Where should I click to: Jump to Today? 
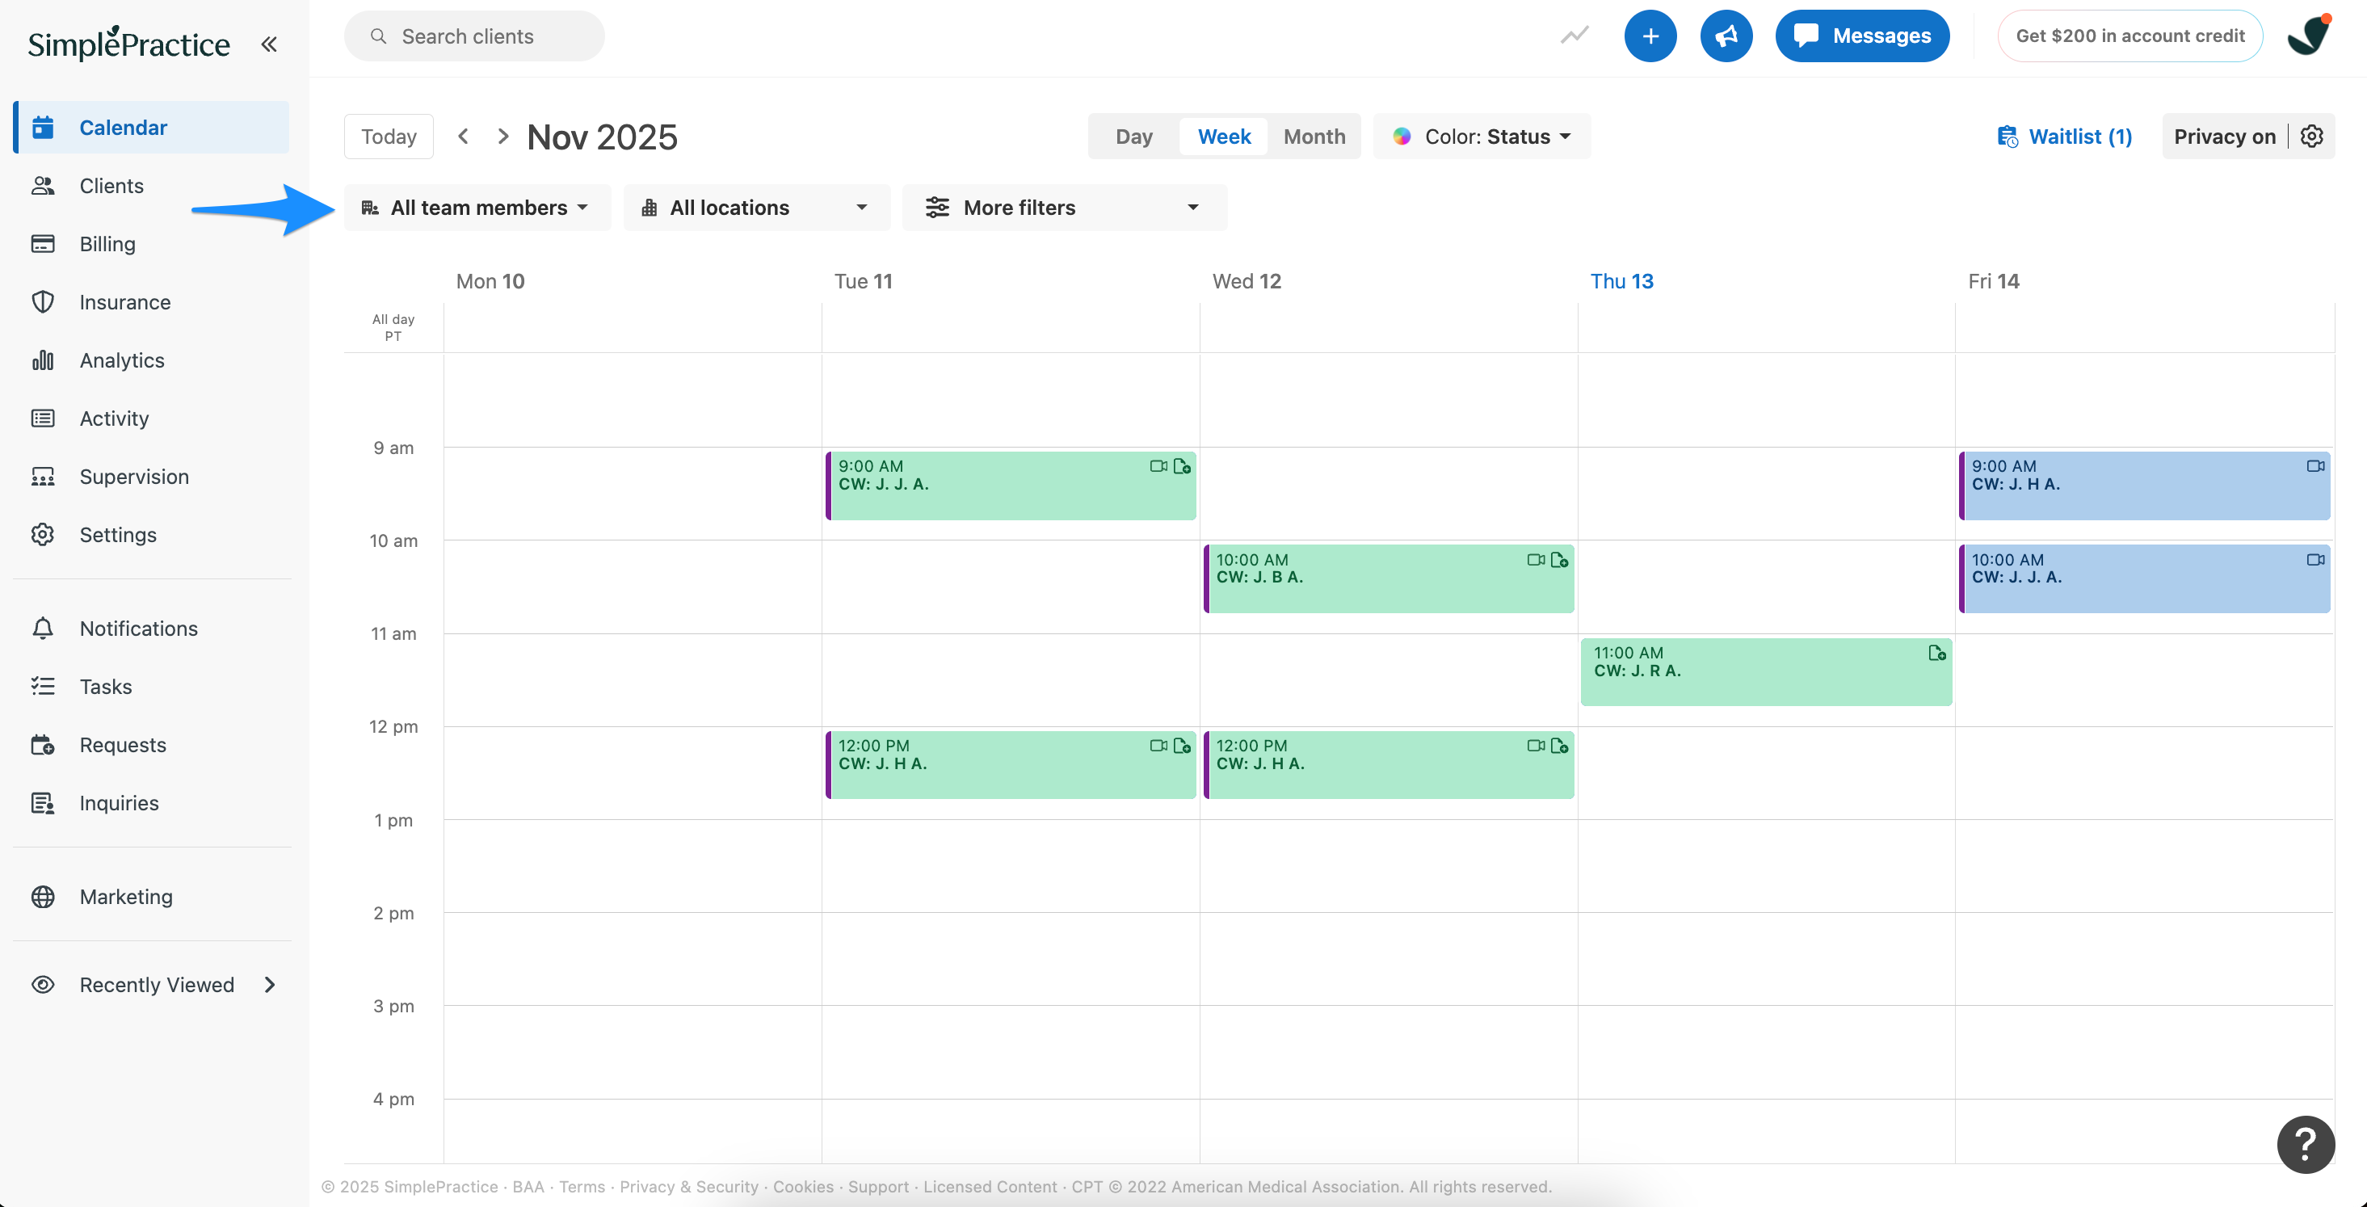[x=389, y=136]
